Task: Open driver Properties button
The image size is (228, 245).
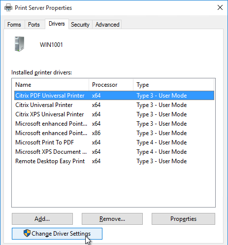Action: pyautogui.click(x=183, y=219)
